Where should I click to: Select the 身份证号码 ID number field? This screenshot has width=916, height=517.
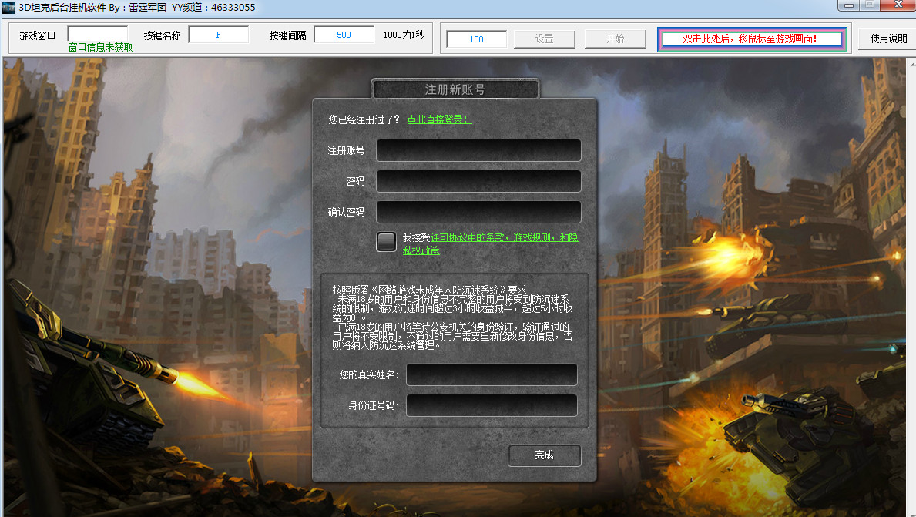(x=491, y=405)
